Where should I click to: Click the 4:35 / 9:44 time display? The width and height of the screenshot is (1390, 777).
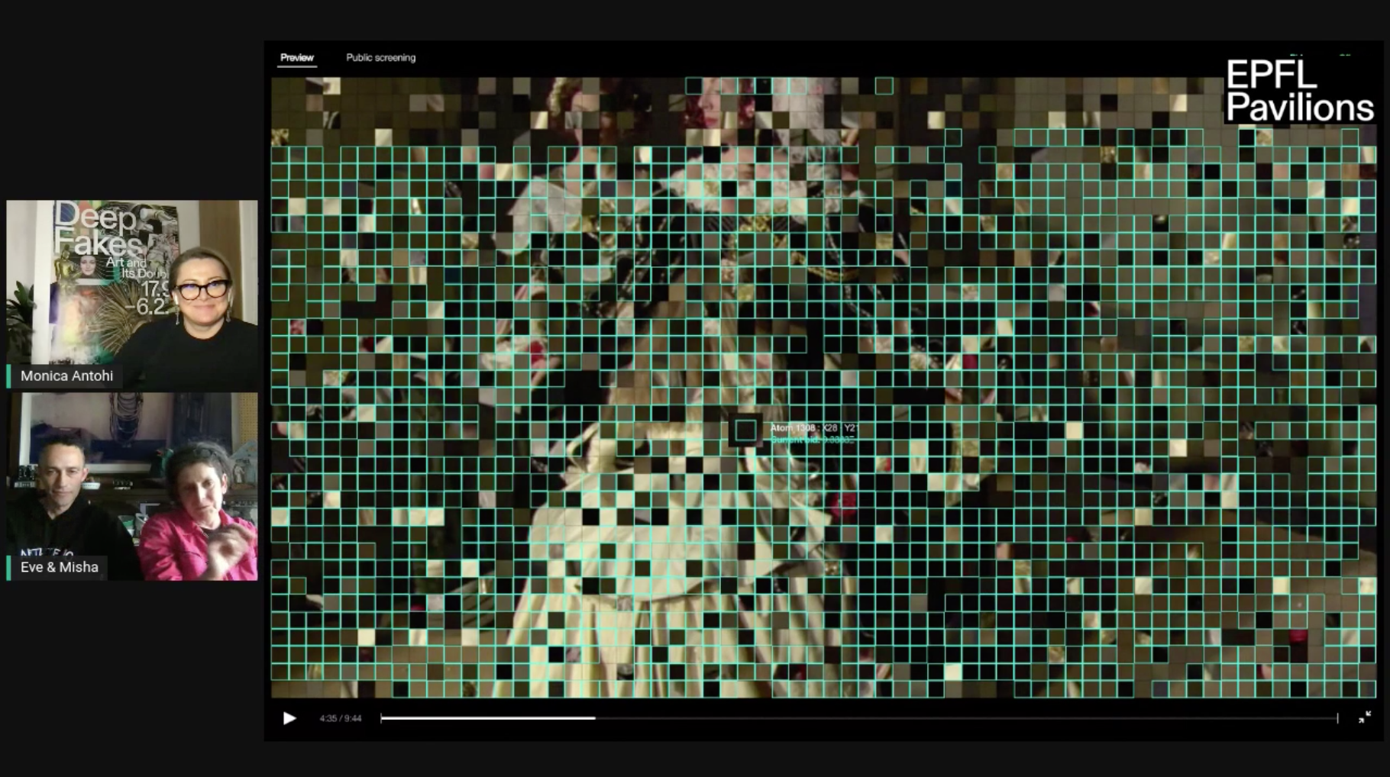pyautogui.click(x=341, y=718)
